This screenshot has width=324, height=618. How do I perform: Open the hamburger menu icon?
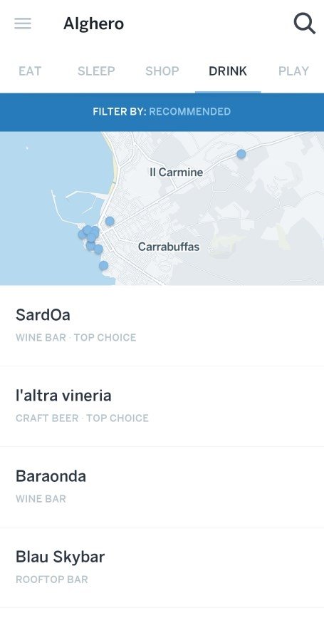[x=23, y=24]
